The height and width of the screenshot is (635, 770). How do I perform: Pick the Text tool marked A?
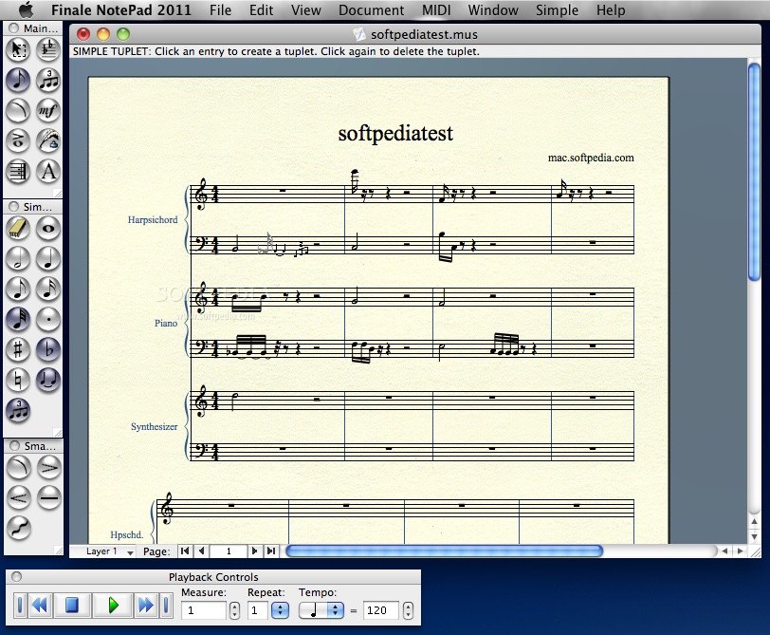pyautogui.click(x=48, y=172)
